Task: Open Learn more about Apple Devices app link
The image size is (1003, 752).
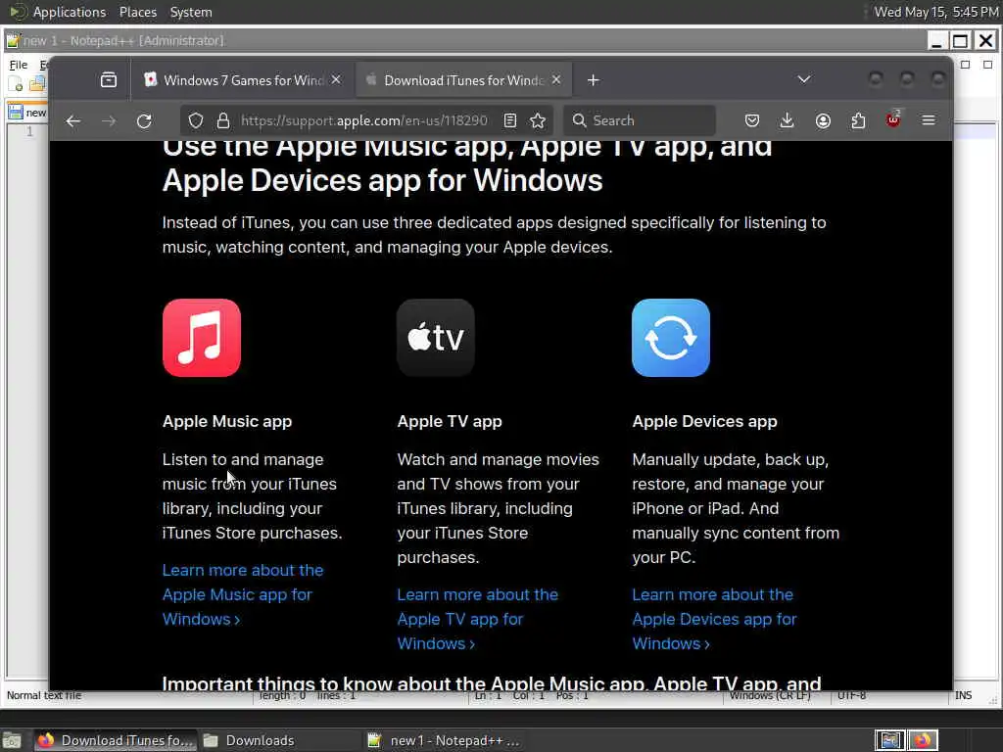Action: (714, 619)
